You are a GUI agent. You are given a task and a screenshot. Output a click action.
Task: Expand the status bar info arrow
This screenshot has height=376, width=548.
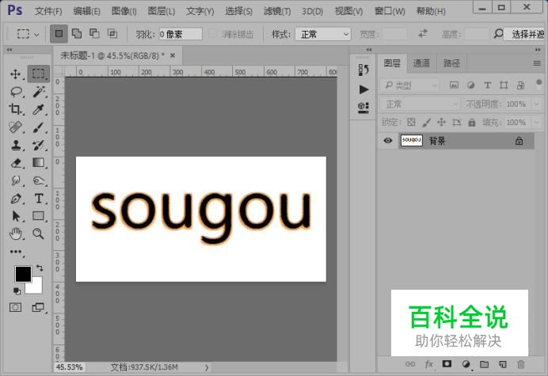point(207,367)
